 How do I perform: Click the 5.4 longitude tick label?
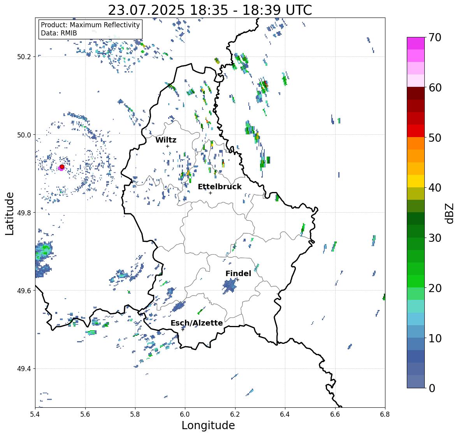[x=35, y=414]
